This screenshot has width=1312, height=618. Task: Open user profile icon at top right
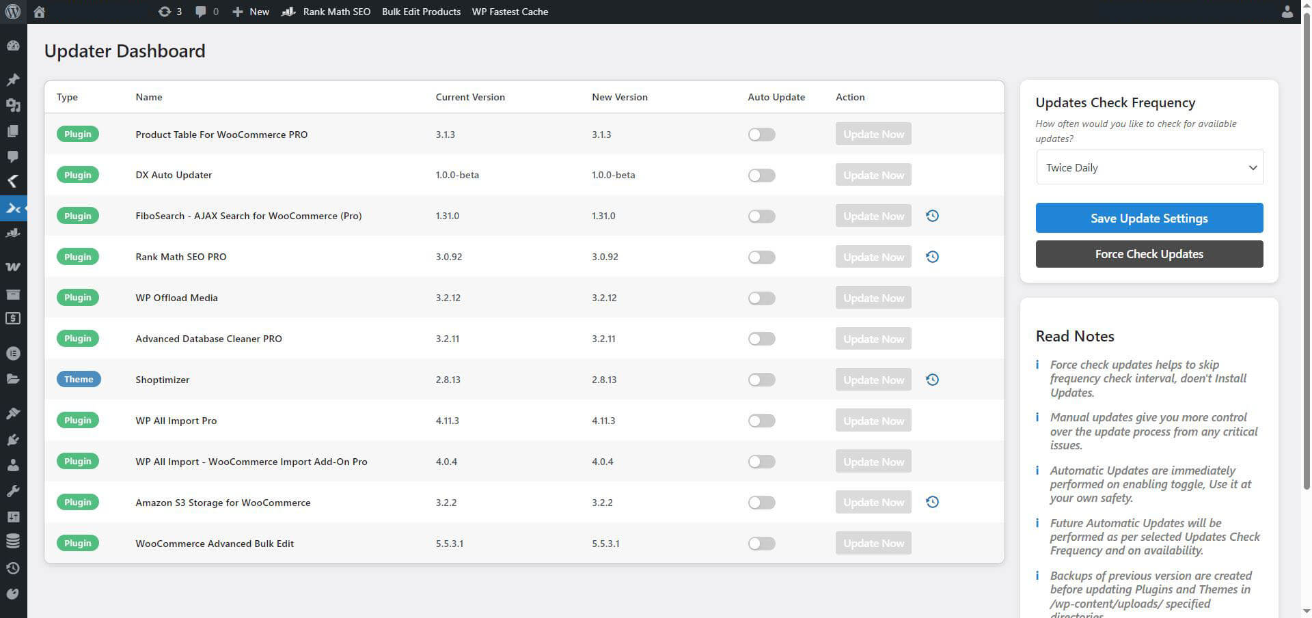(x=1287, y=12)
